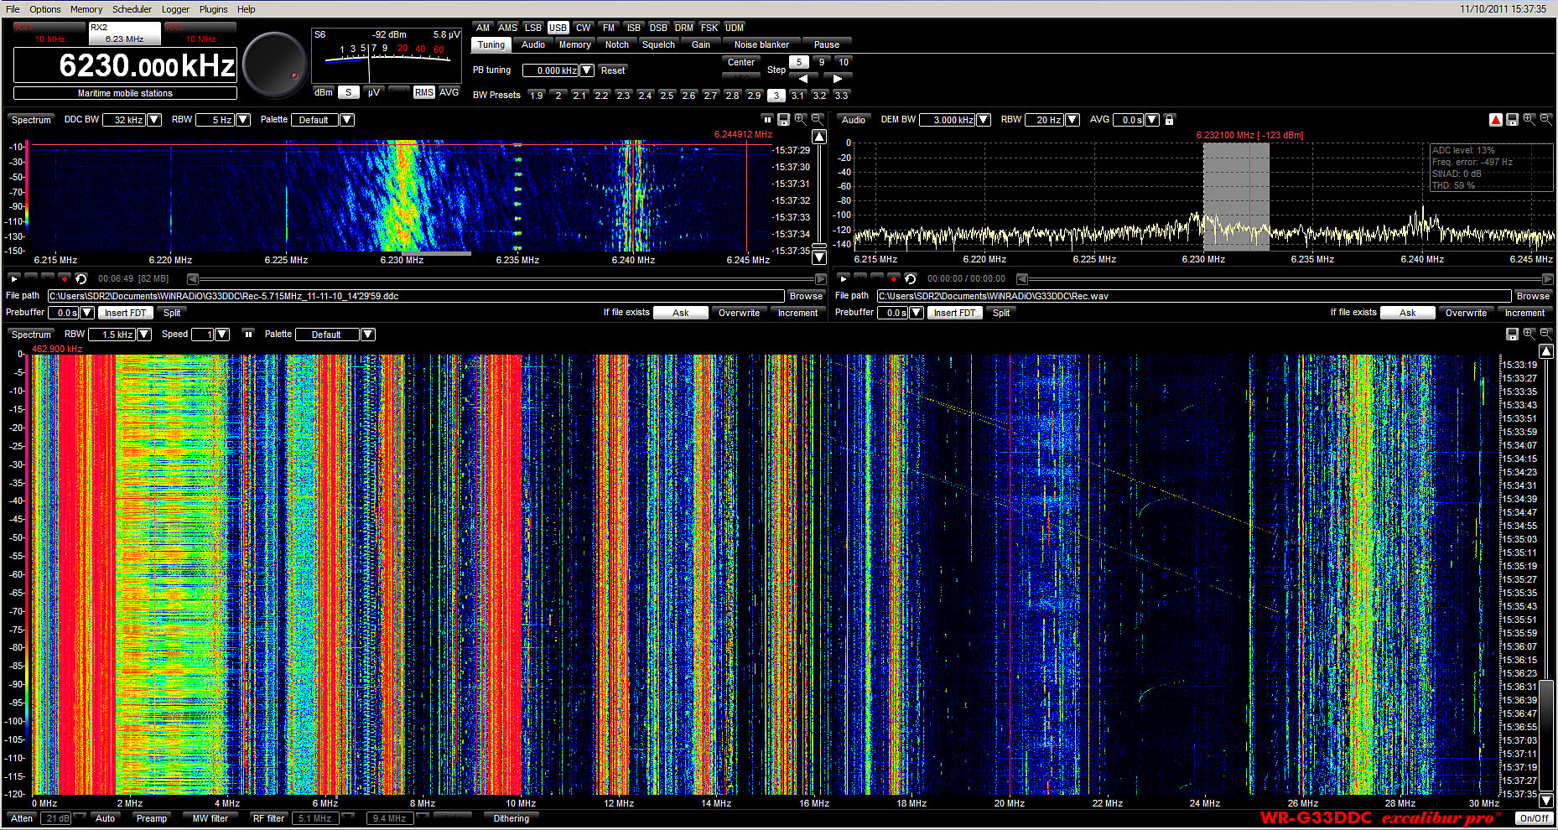Image resolution: width=1558 pixels, height=830 pixels.
Task: Open DEM BW 3.000 kHz dropdown
Action: pos(984,120)
